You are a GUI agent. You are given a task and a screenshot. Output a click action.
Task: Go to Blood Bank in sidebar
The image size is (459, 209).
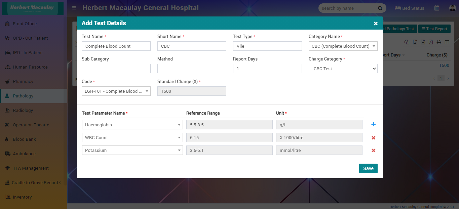[x=24, y=139]
